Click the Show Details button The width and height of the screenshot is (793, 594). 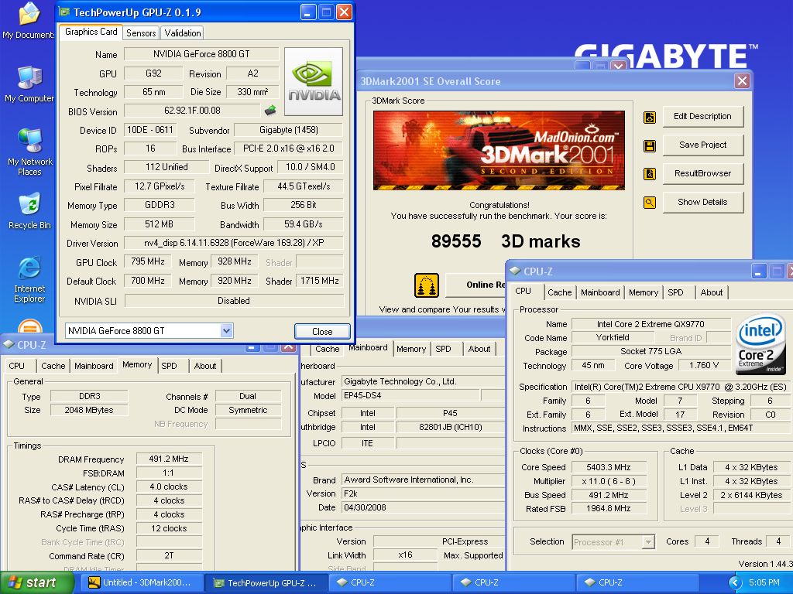[x=702, y=202]
